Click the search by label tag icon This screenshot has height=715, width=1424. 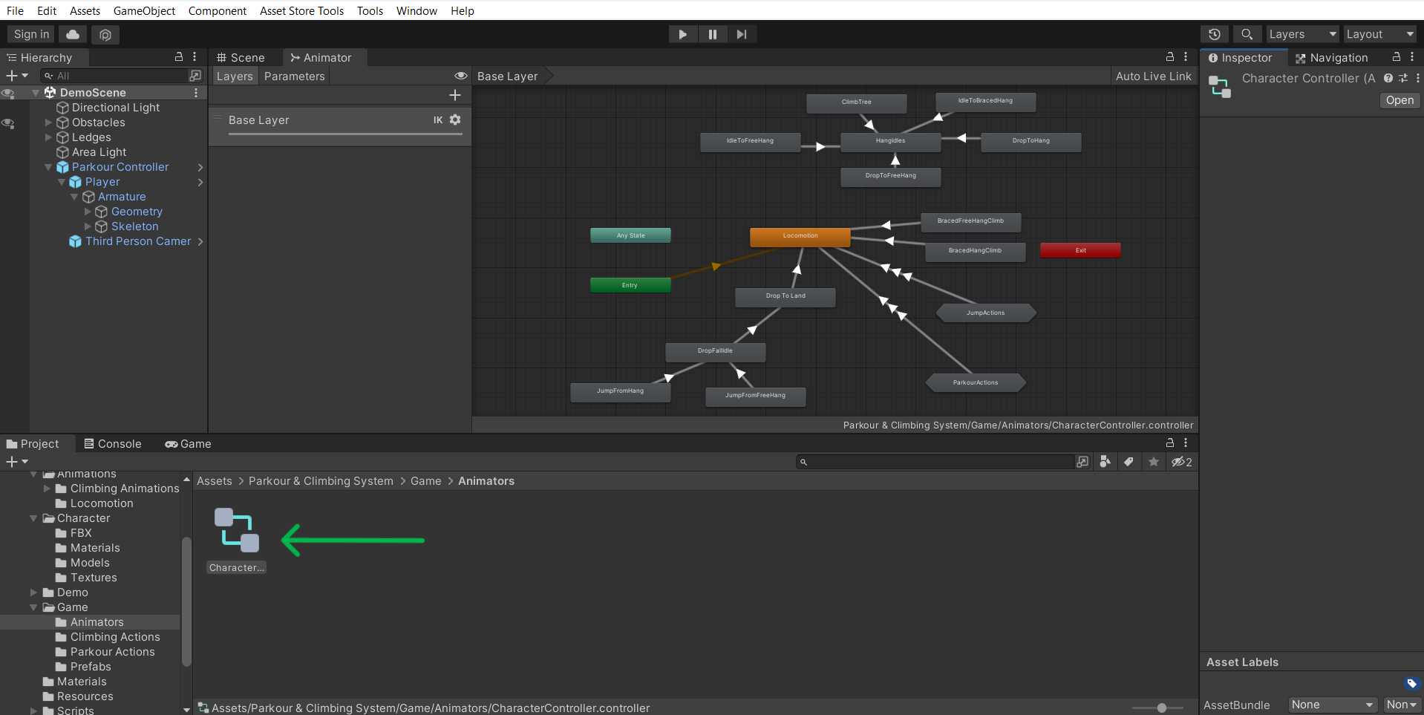1129,462
